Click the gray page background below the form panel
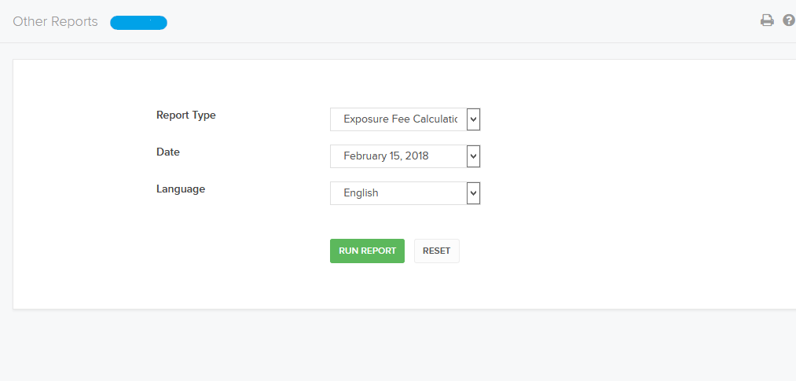This screenshot has height=381, width=796. tap(396, 345)
